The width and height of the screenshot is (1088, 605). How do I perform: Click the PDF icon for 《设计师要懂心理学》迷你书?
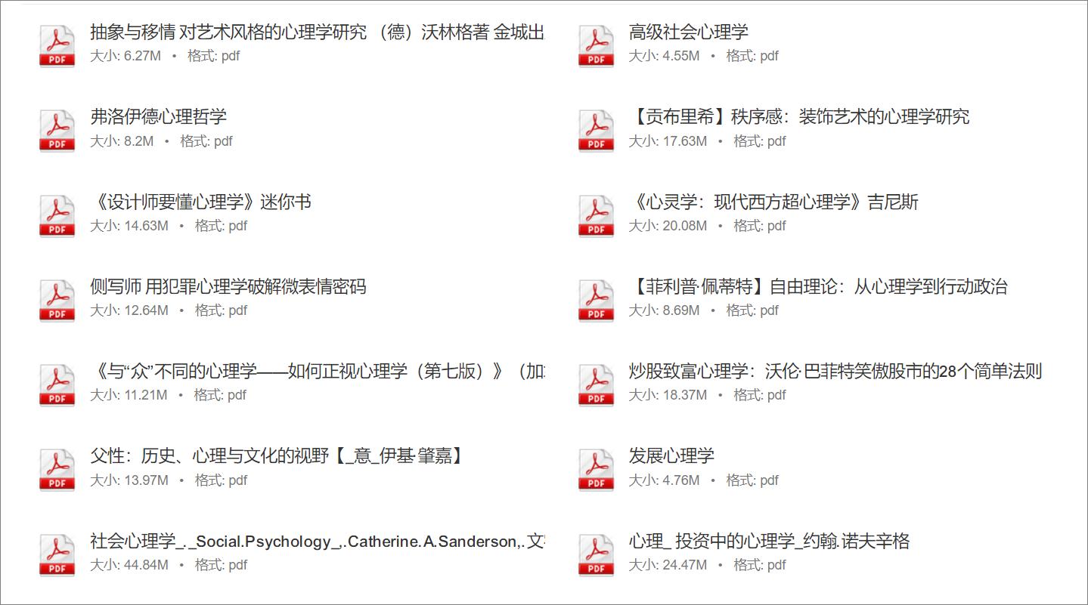coord(56,215)
